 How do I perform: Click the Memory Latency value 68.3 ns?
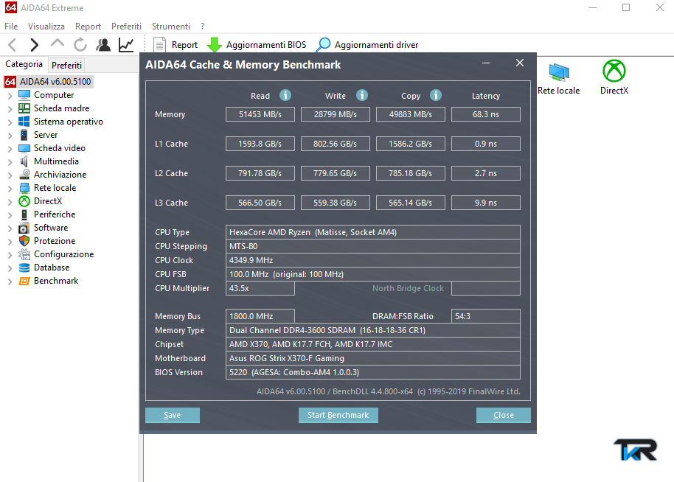486,114
